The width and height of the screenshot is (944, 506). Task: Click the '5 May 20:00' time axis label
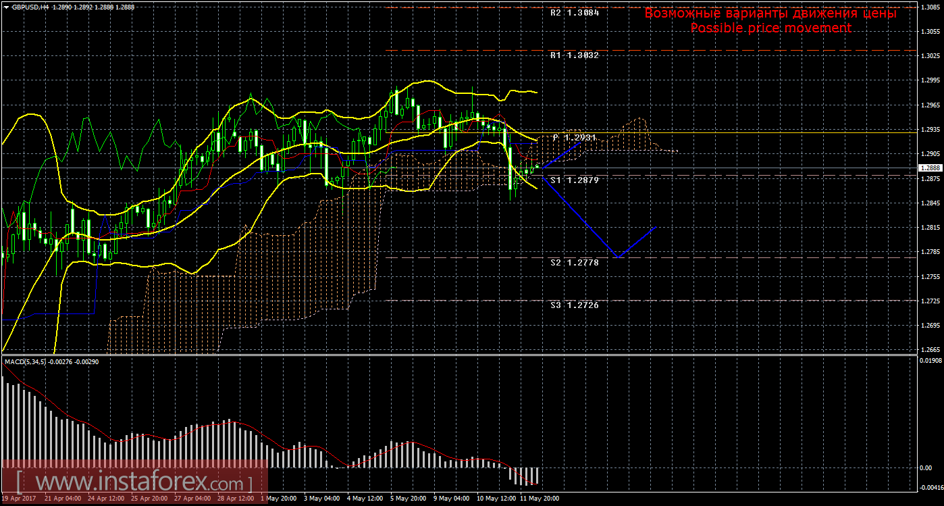409,499
